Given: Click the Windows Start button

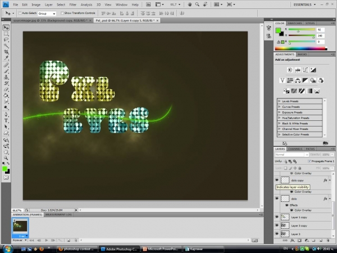Looking at the screenshot, I should coord(7,249).
